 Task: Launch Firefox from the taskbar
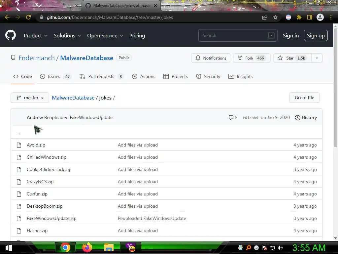(x=87, y=247)
